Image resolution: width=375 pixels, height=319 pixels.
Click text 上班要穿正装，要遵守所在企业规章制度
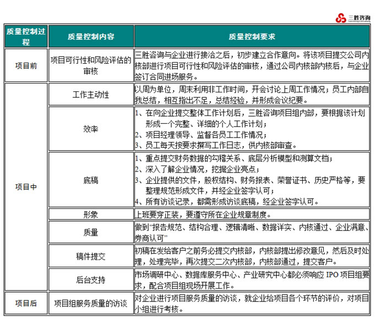point(203,215)
